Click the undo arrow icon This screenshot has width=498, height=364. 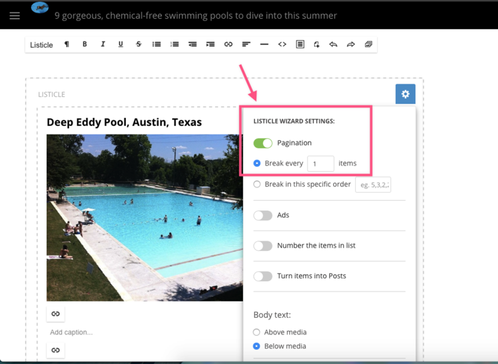(333, 44)
